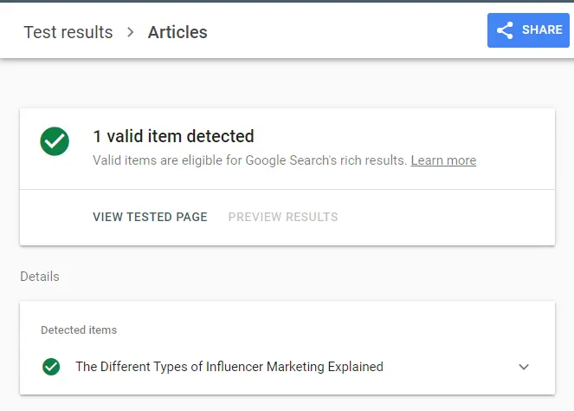Click the word 'Explained' in the article title

click(355, 367)
